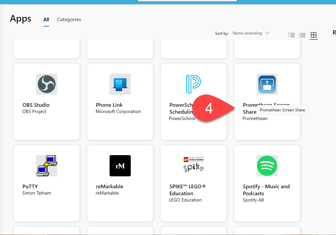Image resolution: width=336 pixels, height=235 pixels.
Task: Click the LEGO Education publisher text
Action: point(185,200)
